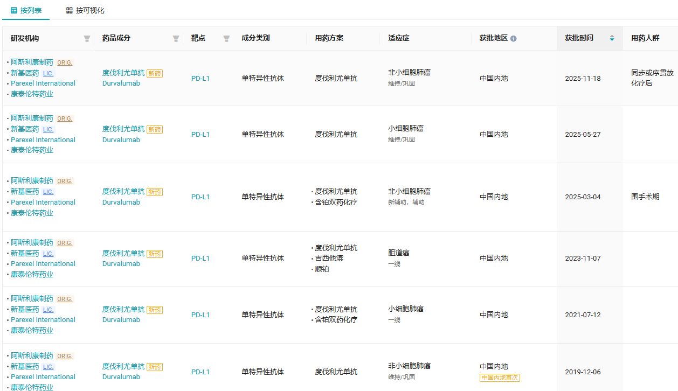Click the 用药人群 column header
678x391 pixels.
(645, 38)
